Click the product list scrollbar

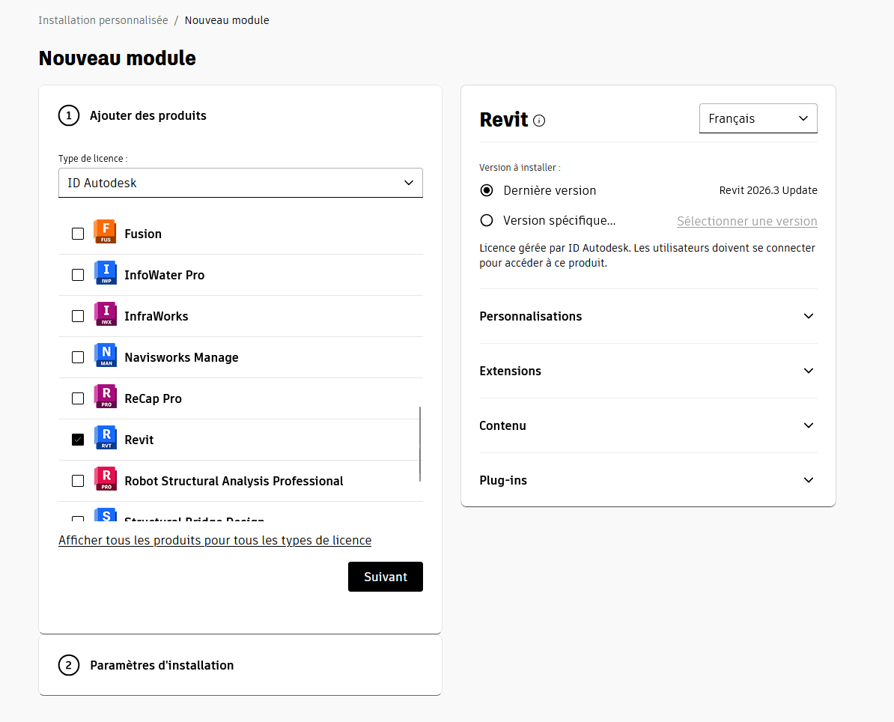(x=420, y=443)
